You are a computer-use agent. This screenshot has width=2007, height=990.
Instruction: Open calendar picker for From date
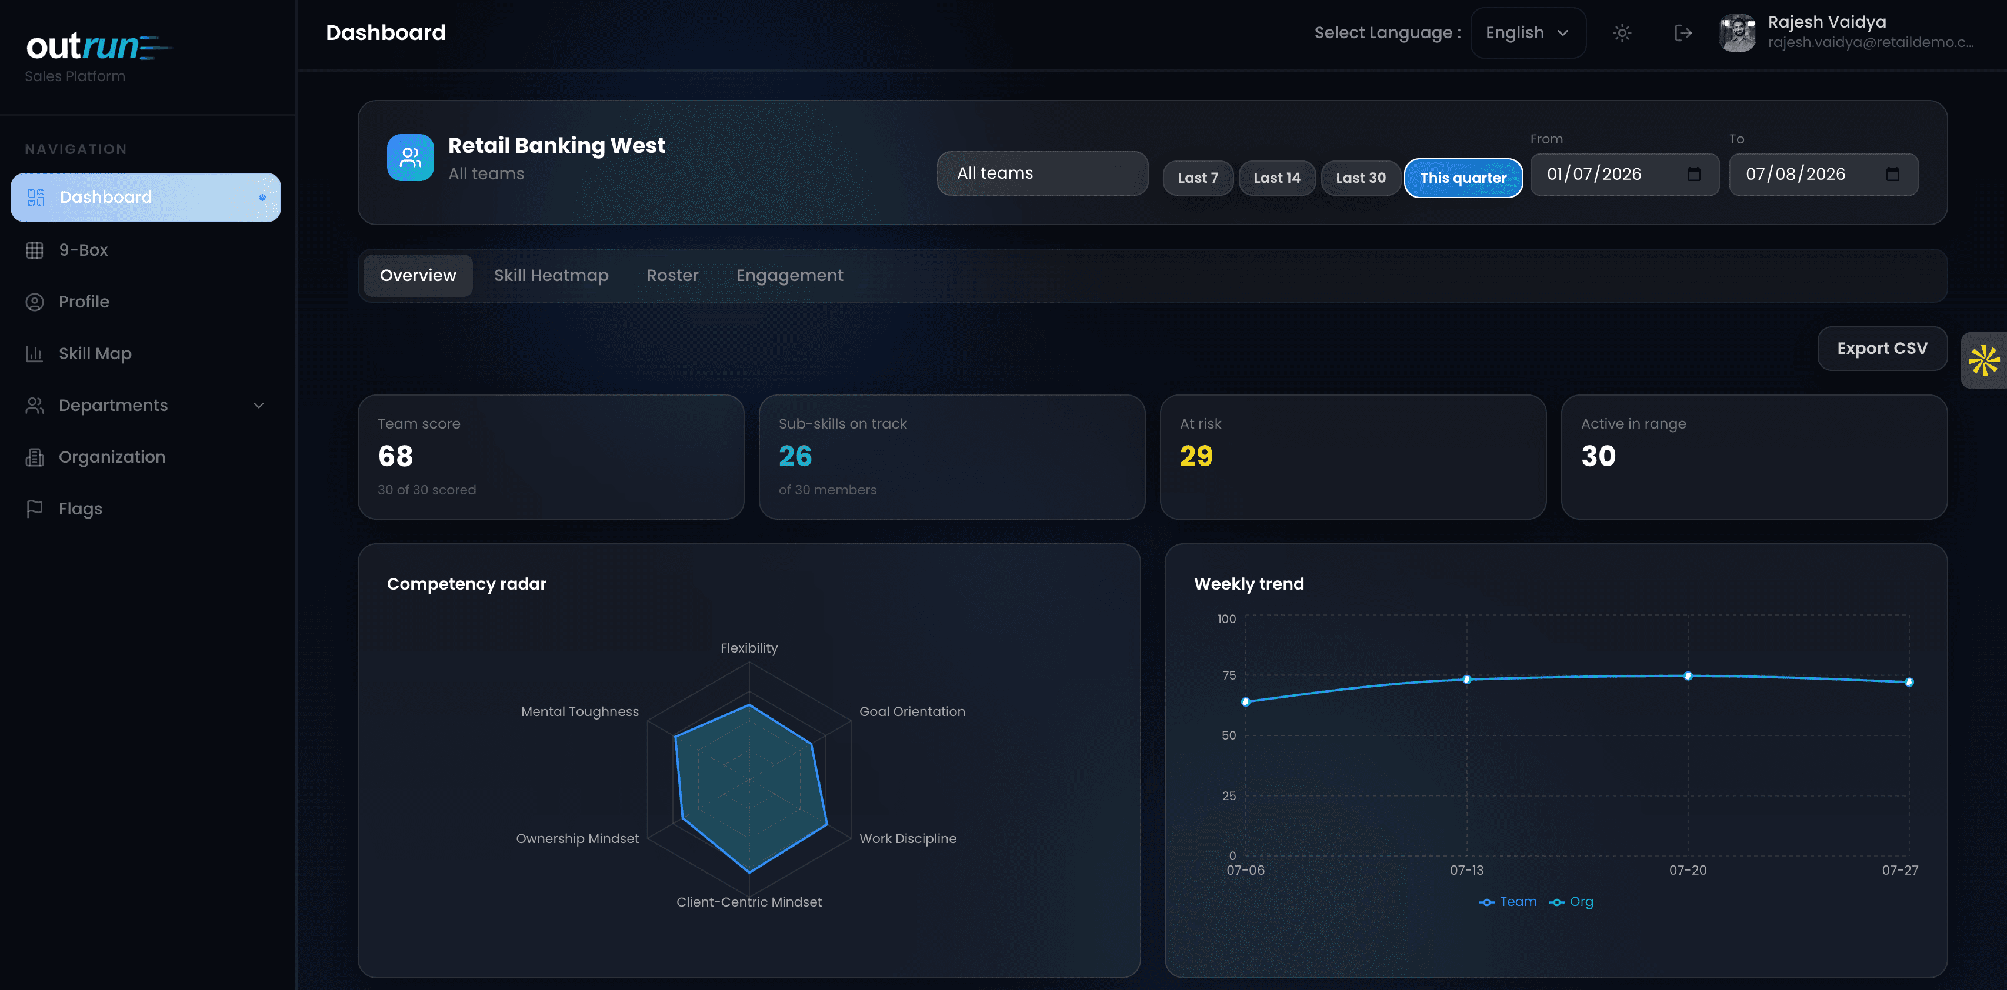1694,175
